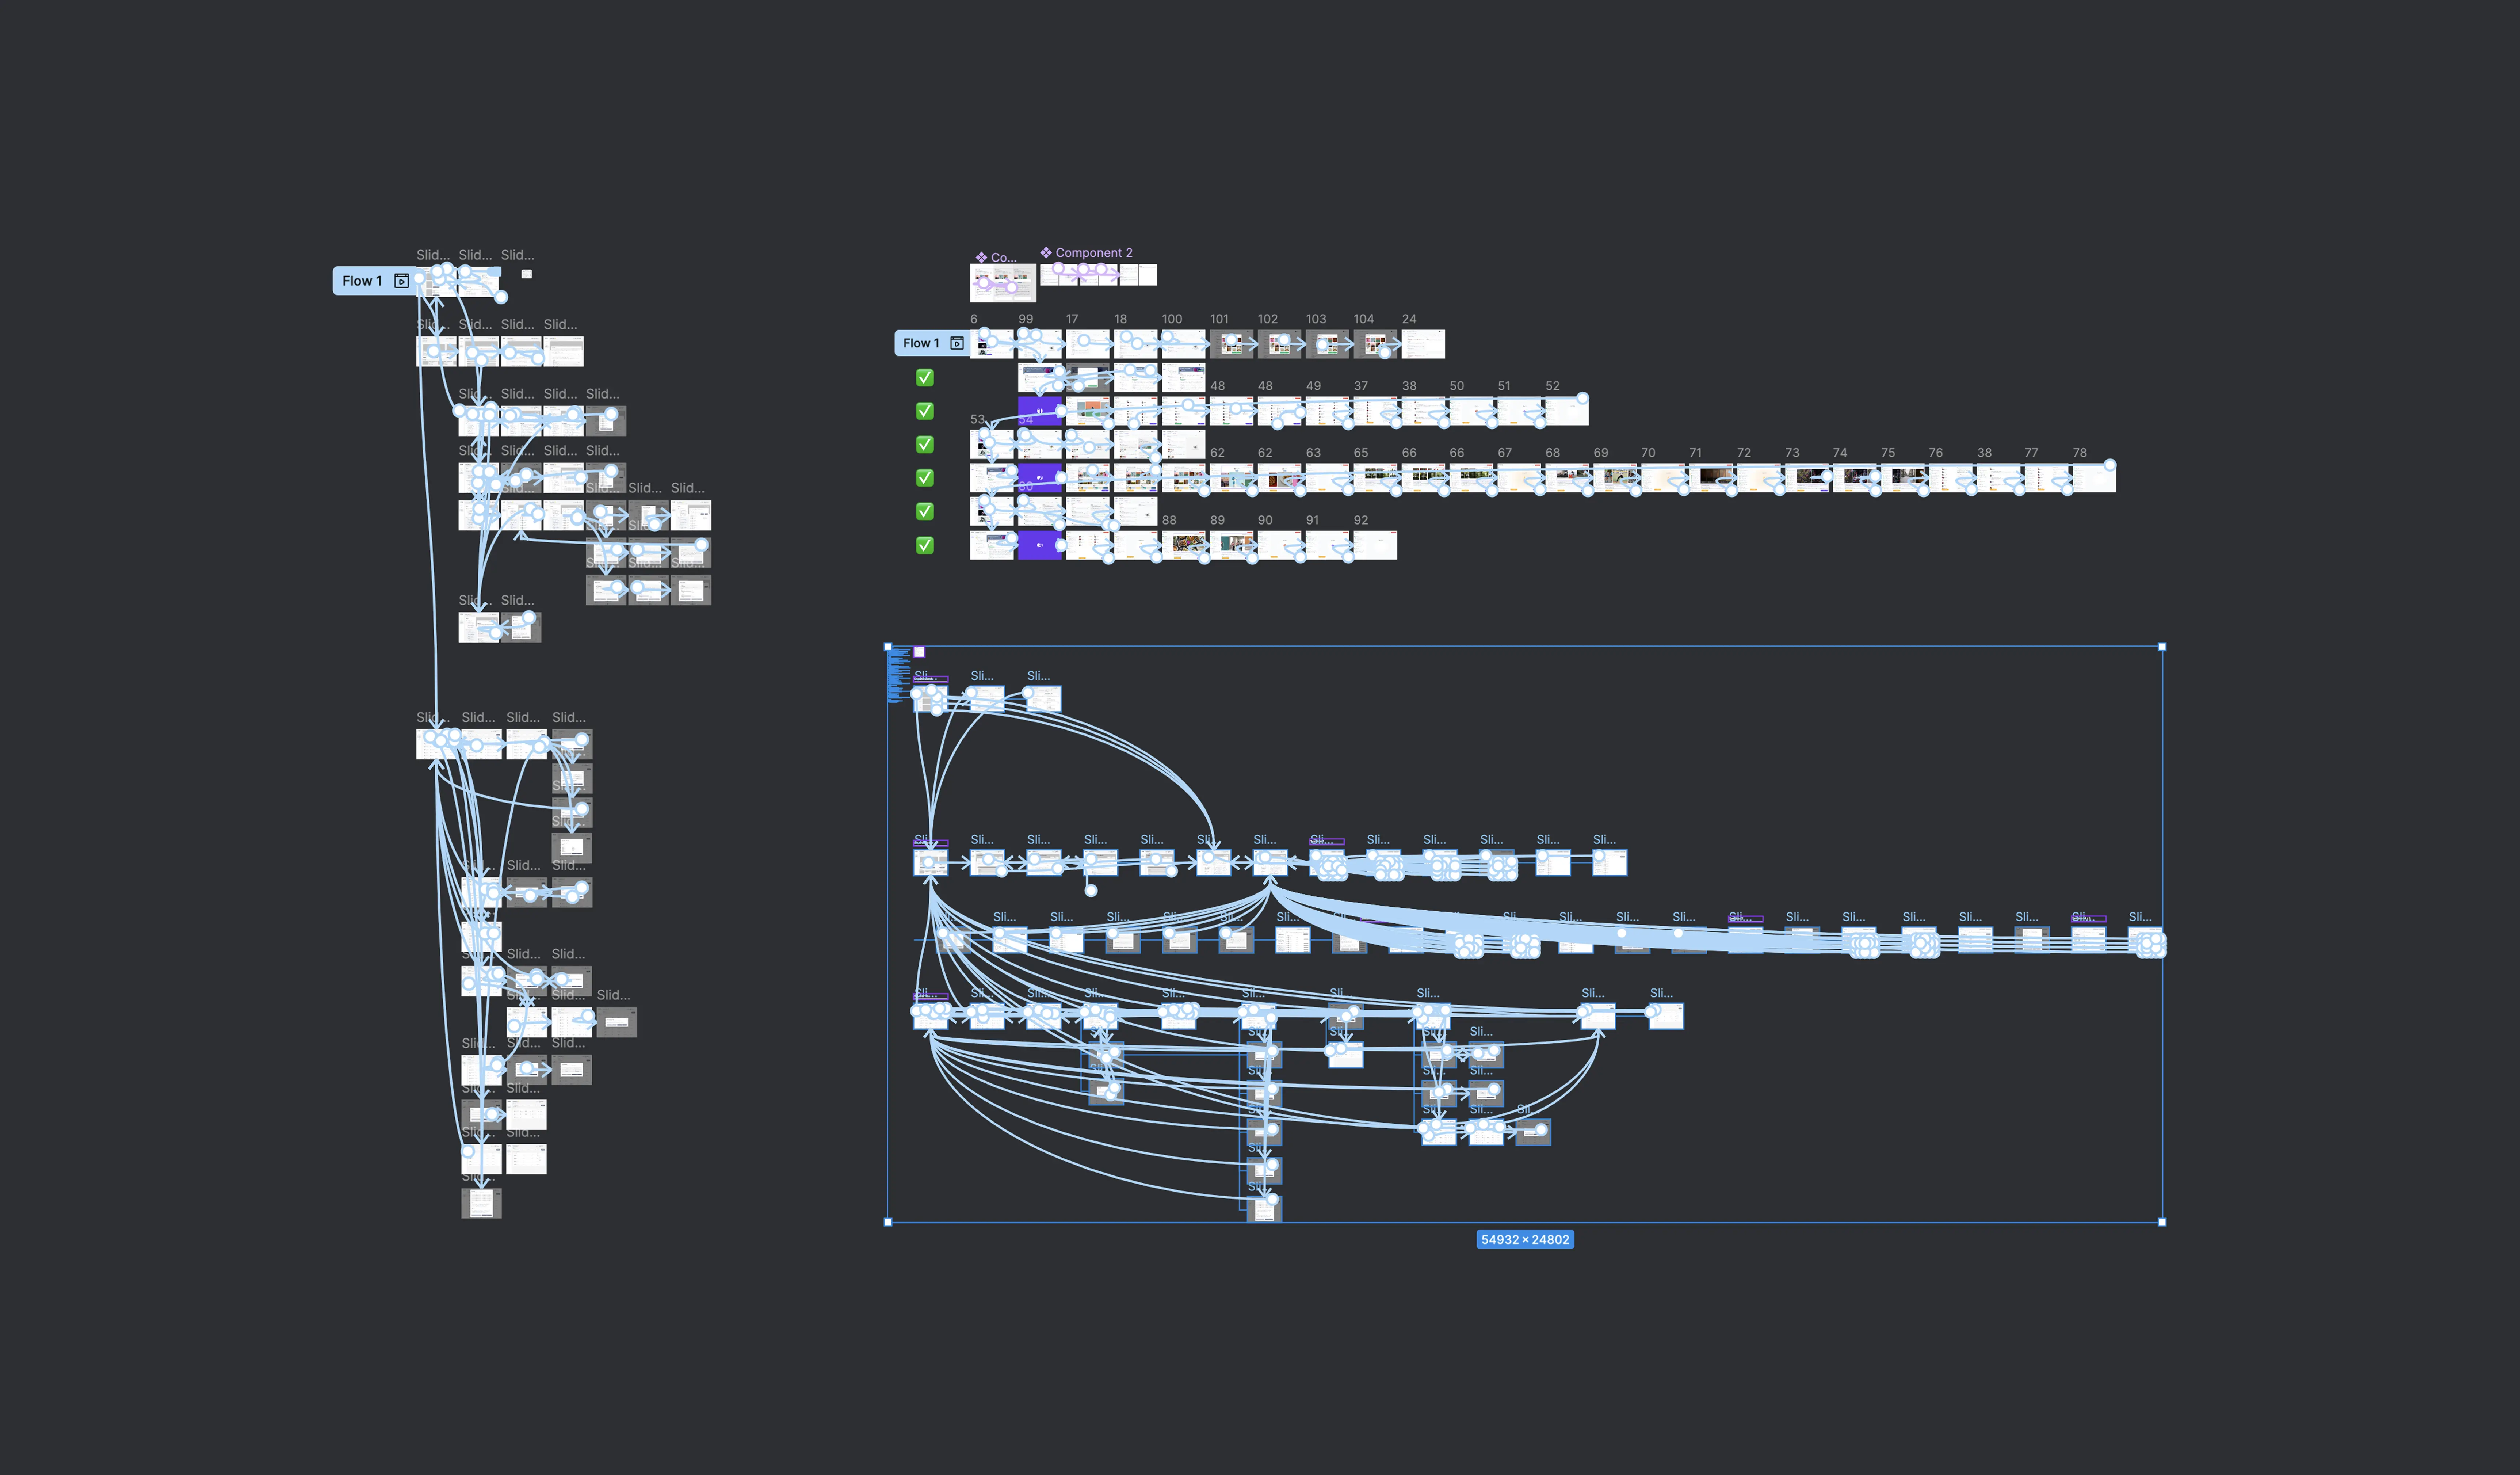The image size is (2520, 1475).
Task: Select the frame labeled 37
Action: (1376, 411)
